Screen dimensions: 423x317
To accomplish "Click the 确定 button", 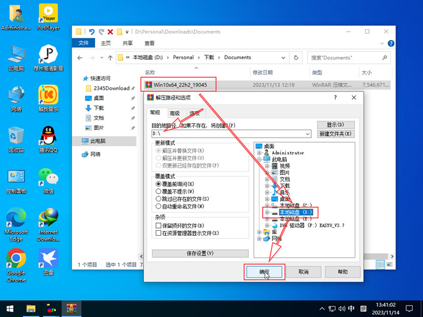I will 264,272.
